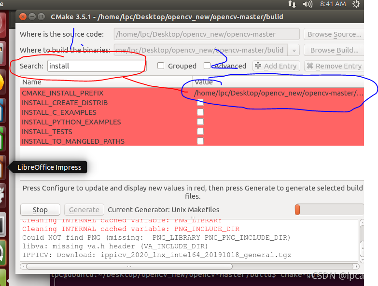Click the Remove Entry button
Viewport: 378px width, 286px height.
pyautogui.click(x=335, y=66)
